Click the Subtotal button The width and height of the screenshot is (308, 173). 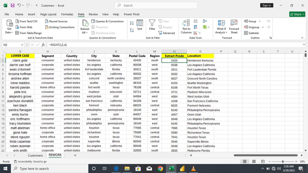tap(251, 33)
